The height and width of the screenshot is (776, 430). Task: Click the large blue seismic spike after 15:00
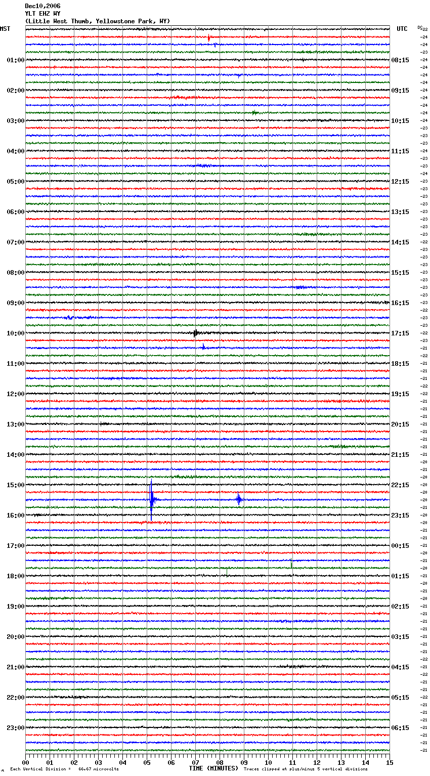pos(151,500)
